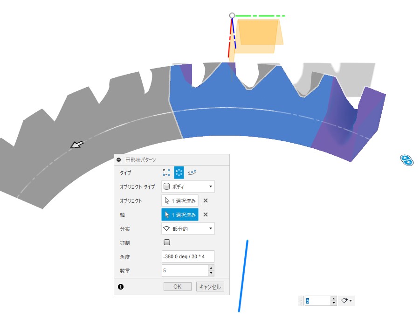Select the circular pattern type icon
The width and height of the screenshot is (420, 325).
click(x=179, y=173)
